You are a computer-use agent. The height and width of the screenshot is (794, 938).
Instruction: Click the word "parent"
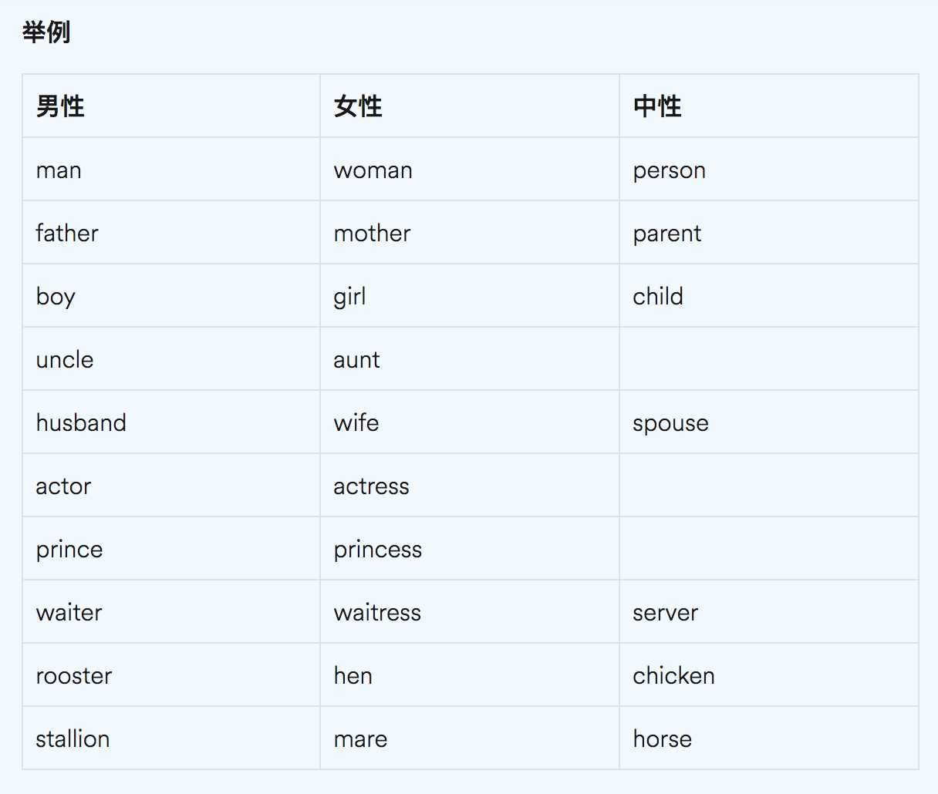(x=667, y=234)
